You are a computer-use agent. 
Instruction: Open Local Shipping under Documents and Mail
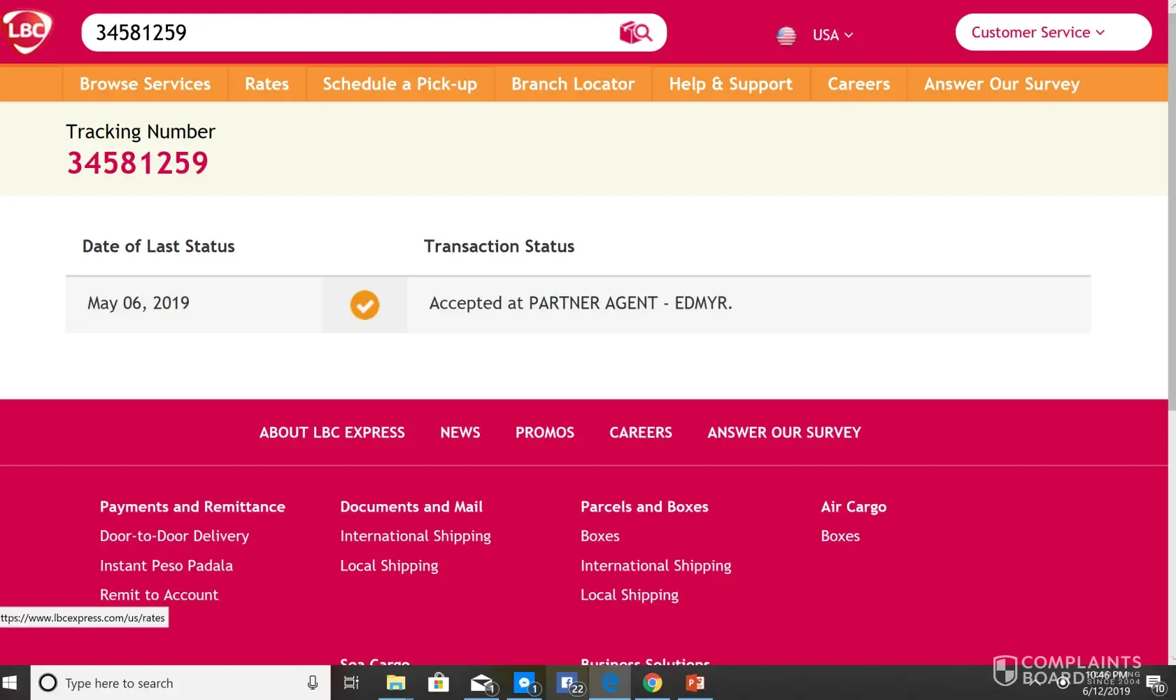pos(389,566)
